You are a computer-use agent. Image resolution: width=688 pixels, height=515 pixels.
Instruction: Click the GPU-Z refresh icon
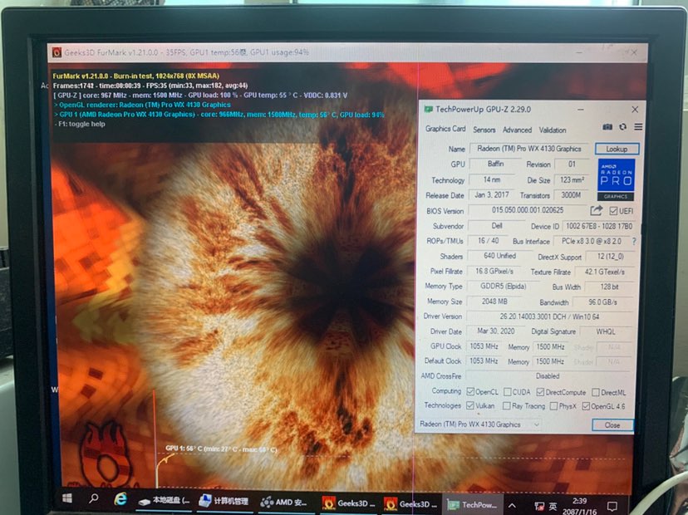[x=622, y=127]
